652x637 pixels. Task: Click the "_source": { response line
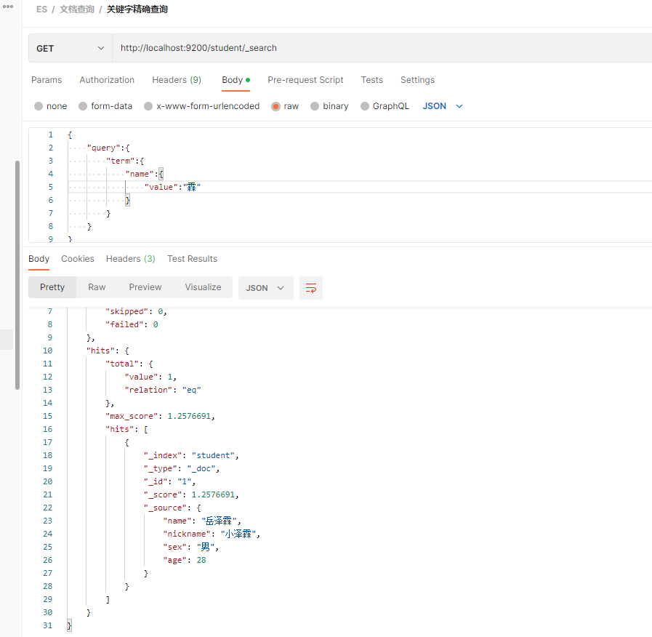172,508
